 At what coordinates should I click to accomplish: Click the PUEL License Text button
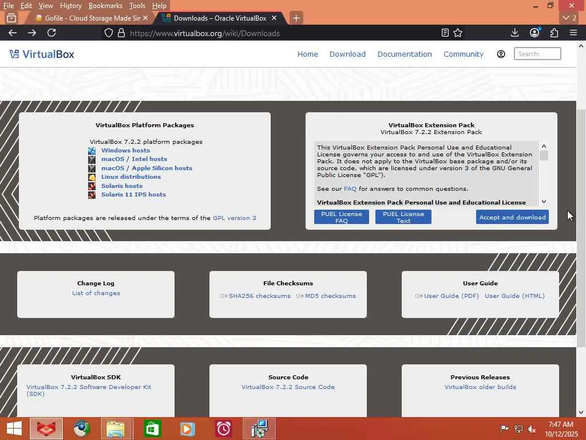tap(403, 217)
